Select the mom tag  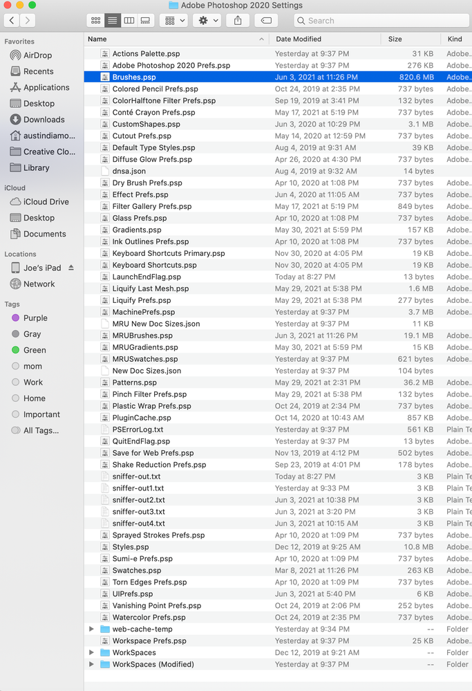pyautogui.click(x=32, y=366)
